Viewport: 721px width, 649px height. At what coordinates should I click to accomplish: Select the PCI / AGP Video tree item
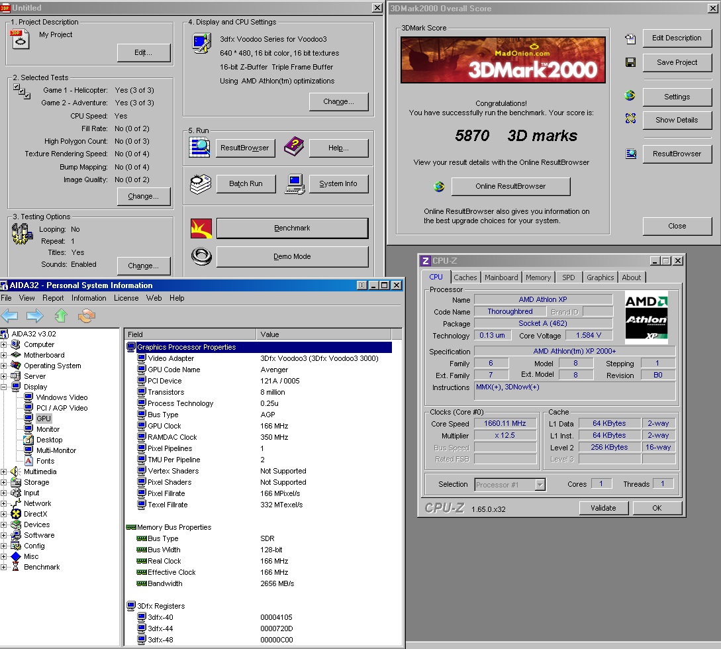pos(62,408)
